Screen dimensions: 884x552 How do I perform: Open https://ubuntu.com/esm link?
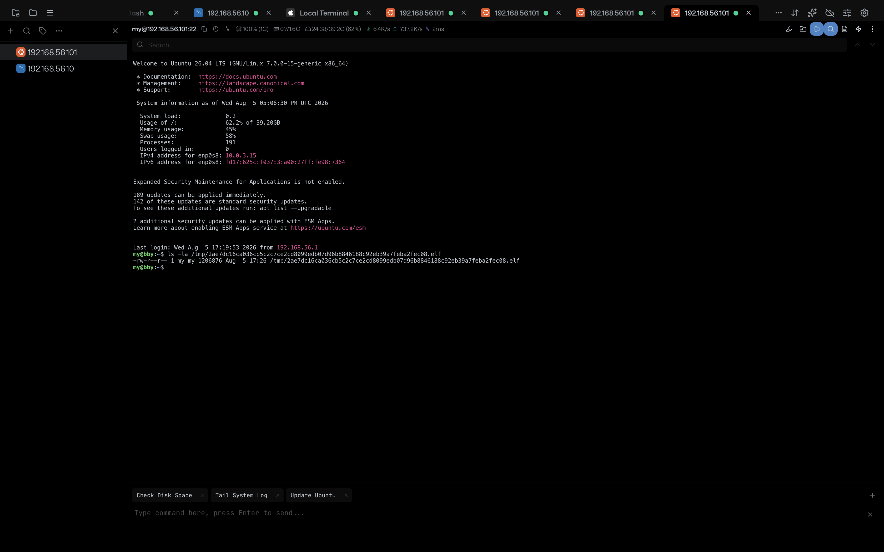pyautogui.click(x=328, y=228)
